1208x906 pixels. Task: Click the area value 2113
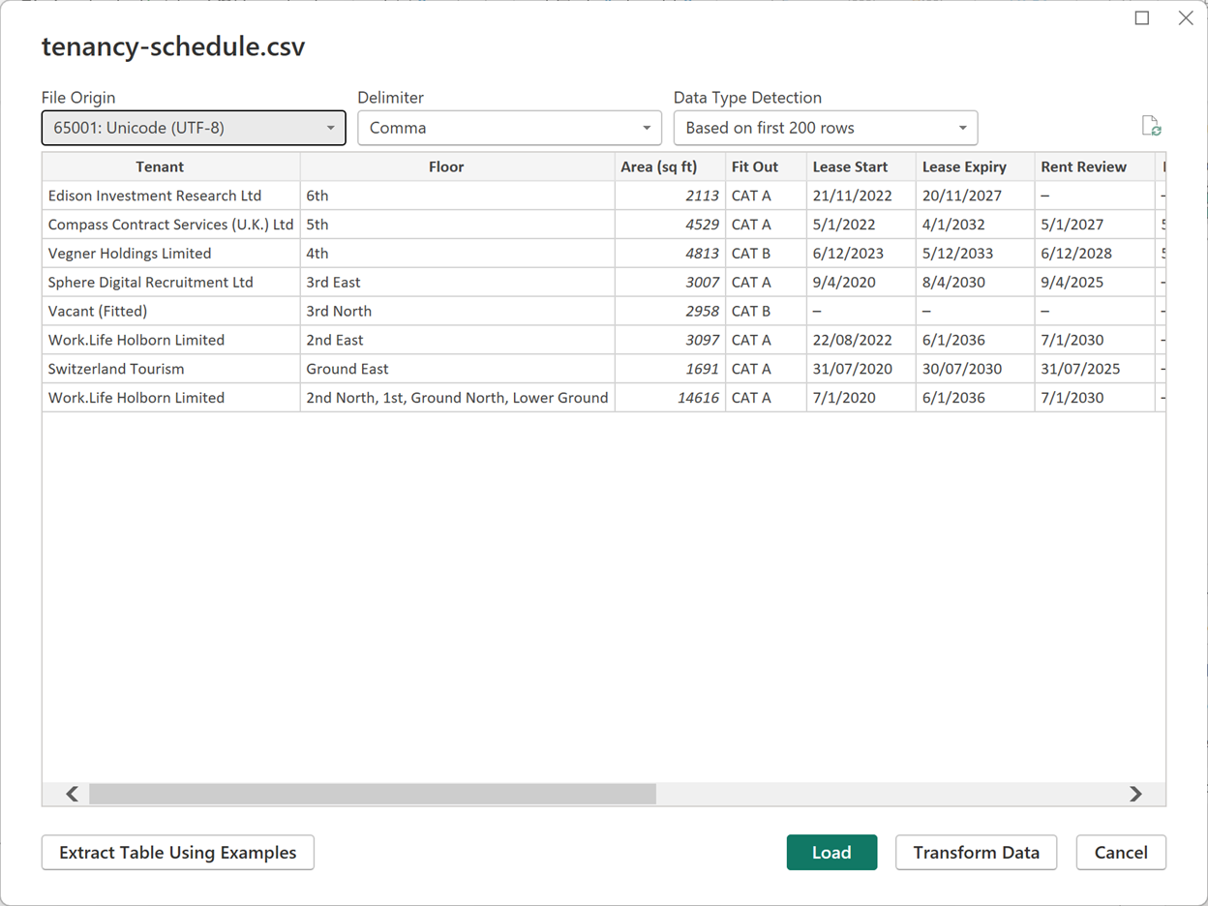pos(670,196)
